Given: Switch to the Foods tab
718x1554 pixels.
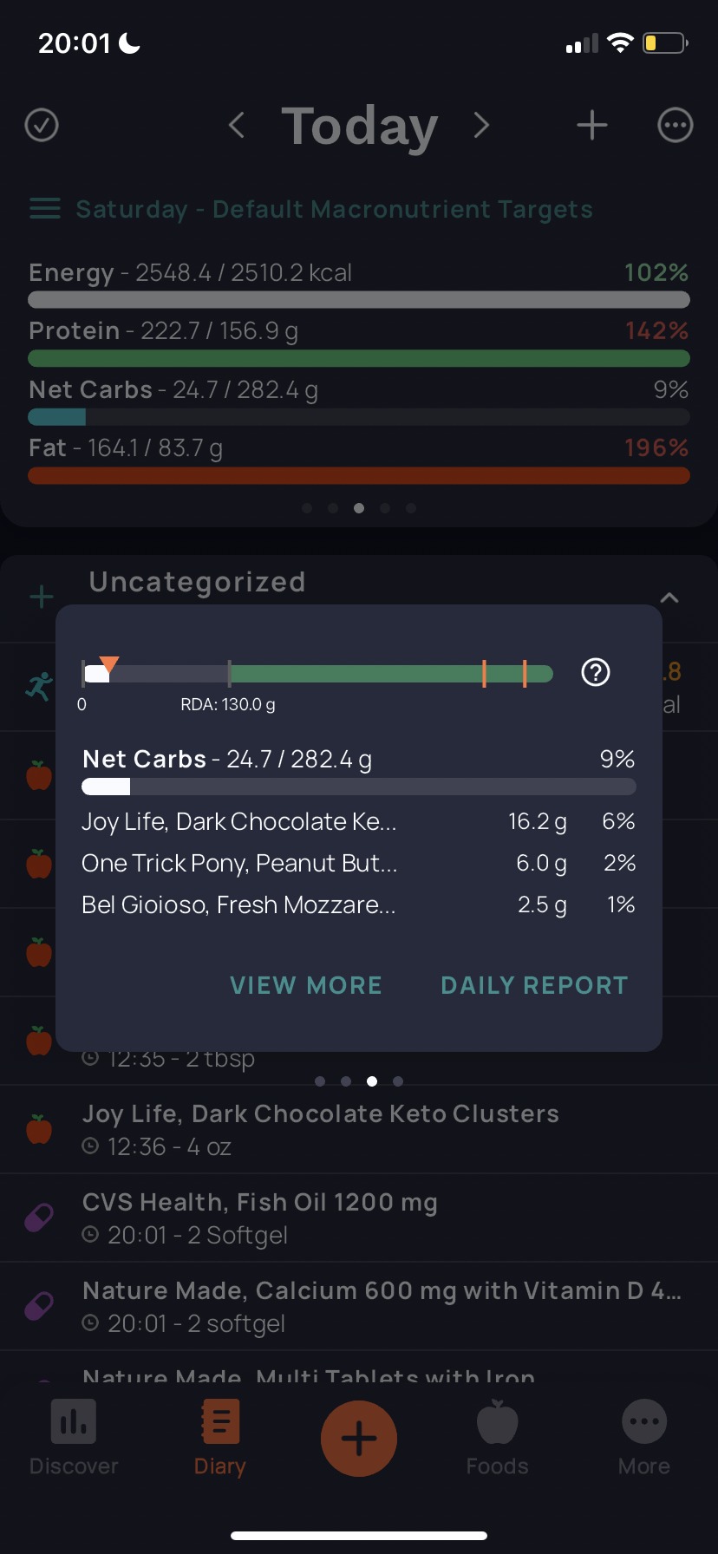Looking at the screenshot, I should 497,1438.
